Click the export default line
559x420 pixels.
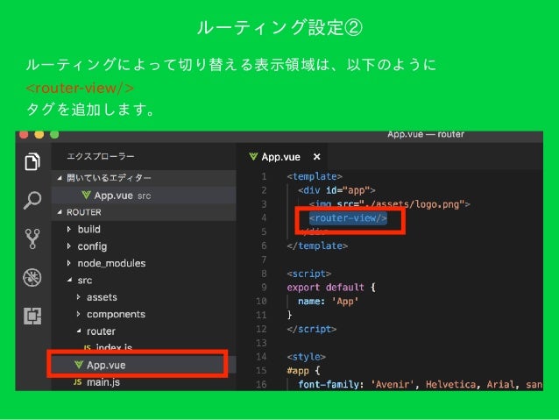[x=331, y=288]
